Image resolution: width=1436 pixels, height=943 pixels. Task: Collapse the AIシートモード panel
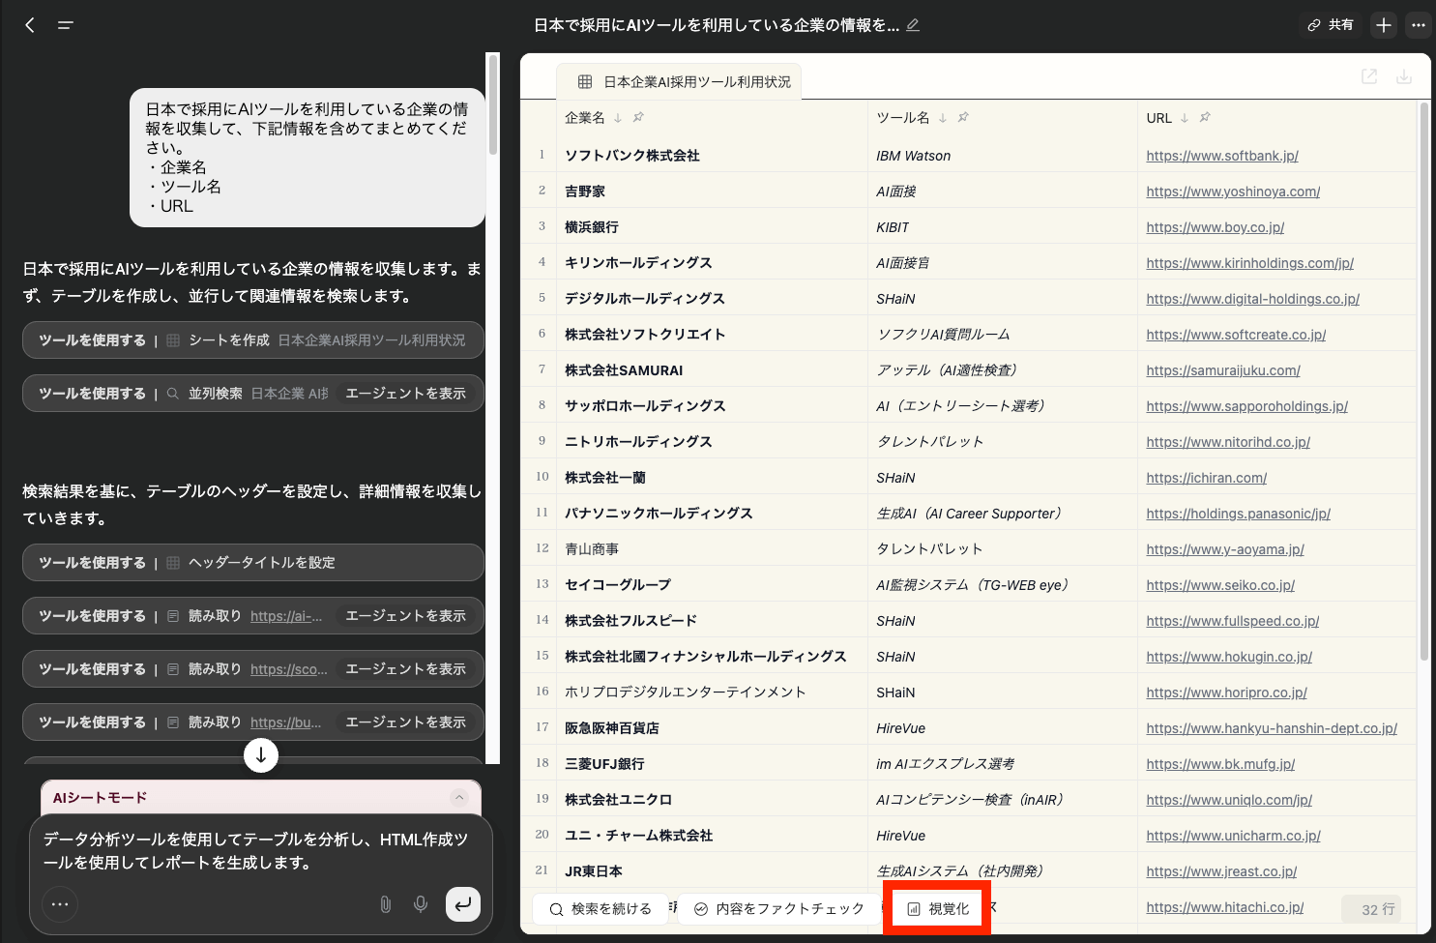(x=459, y=798)
